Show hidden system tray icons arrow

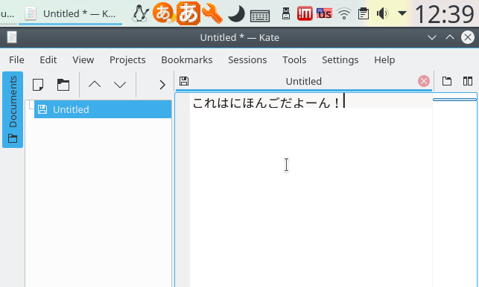(x=402, y=13)
